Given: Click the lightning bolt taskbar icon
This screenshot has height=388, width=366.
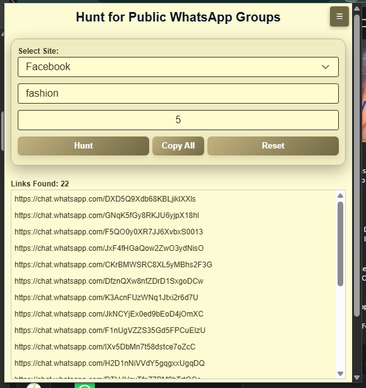Looking at the screenshot, I should [34, 385].
